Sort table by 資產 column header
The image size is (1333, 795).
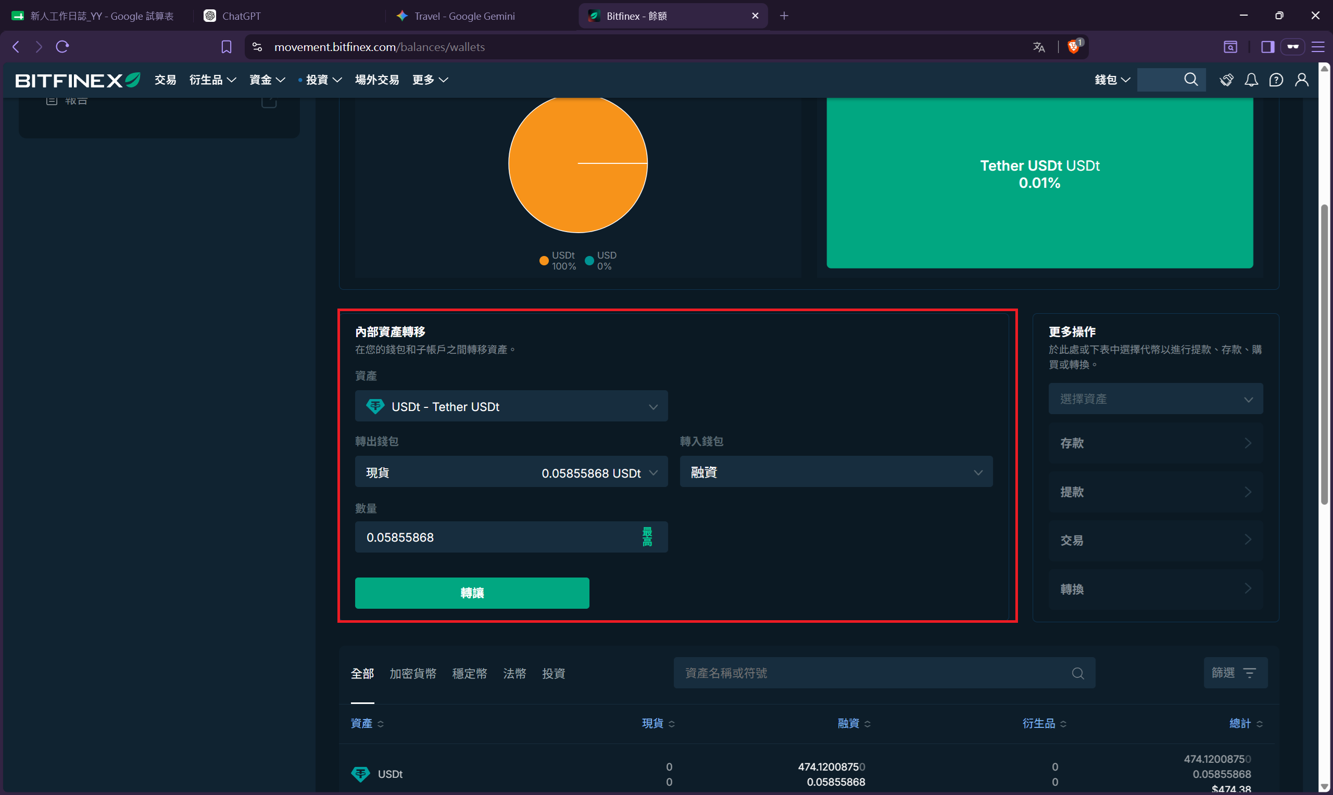[x=367, y=723]
